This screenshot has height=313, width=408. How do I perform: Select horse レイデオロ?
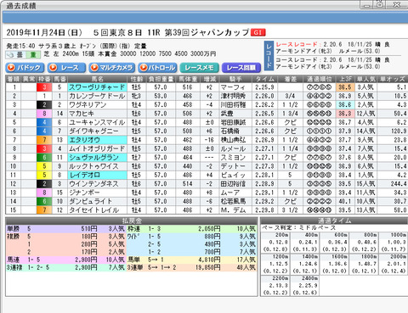pyautogui.click(x=97, y=175)
